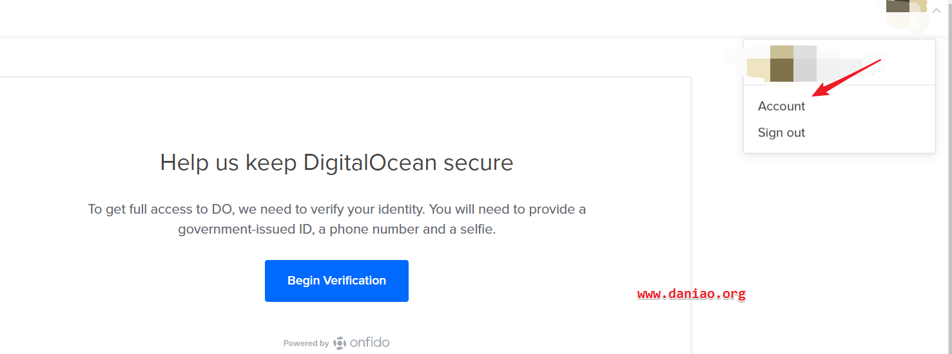Choose Sign out in the user menu
The height and width of the screenshot is (354, 952).
[x=781, y=133]
